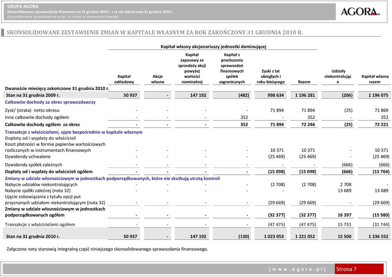This screenshot has height=277, width=392.
Task: Click the Zyski z lat ubiegłych column header
Action: [270, 77]
